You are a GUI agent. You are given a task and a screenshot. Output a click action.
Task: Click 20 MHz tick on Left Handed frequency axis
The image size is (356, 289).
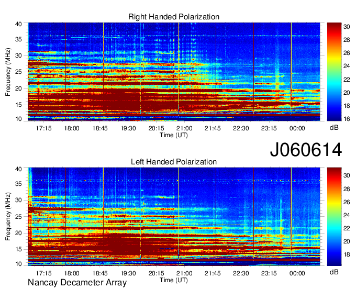pyautogui.click(x=19, y=233)
